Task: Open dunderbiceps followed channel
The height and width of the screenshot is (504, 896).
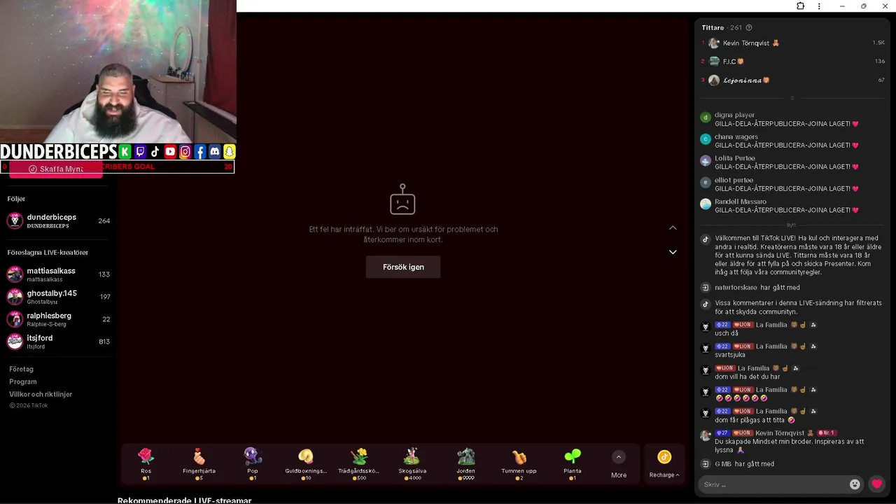Action: click(59, 220)
